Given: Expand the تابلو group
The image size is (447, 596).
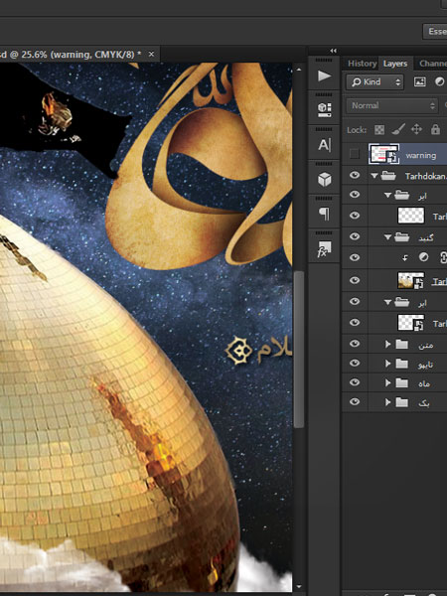Looking at the screenshot, I should point(387,364).
